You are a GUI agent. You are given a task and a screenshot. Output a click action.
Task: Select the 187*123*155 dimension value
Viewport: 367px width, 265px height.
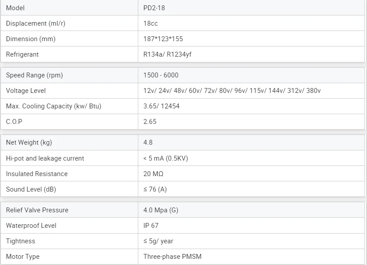point(163,39)
